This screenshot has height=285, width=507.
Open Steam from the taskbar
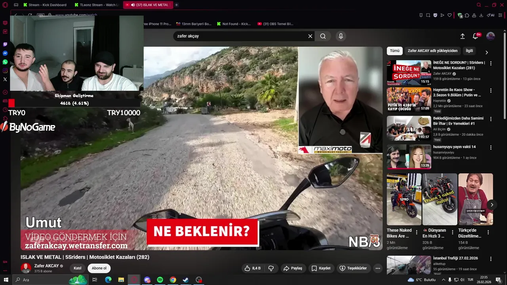pyautogui.click(x=186, y=280)
